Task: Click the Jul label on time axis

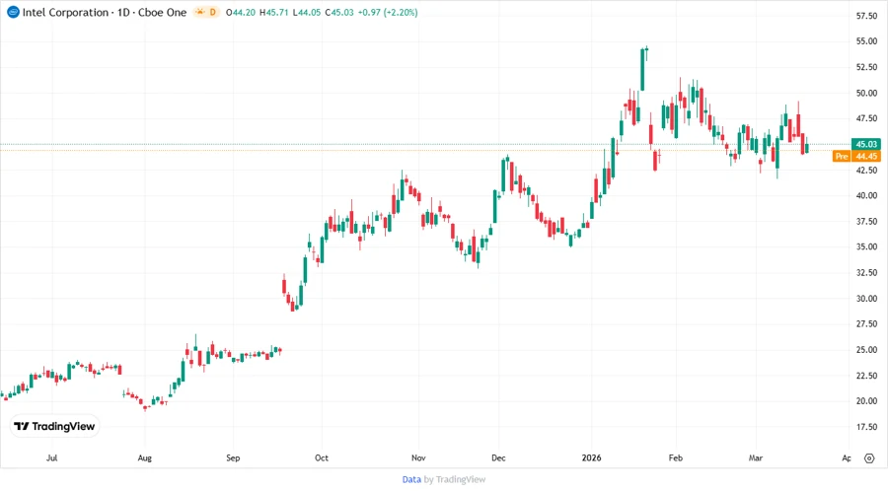Action: coord(51,458)
